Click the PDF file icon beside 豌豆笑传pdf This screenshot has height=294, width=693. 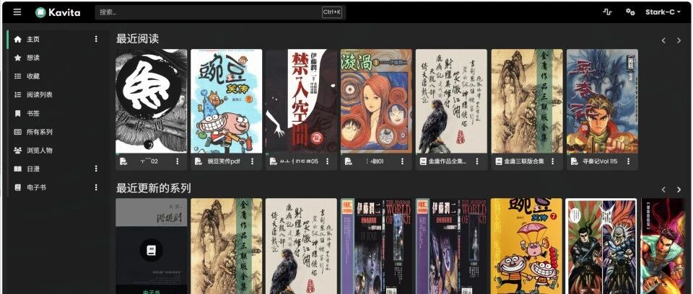(199, 161)
